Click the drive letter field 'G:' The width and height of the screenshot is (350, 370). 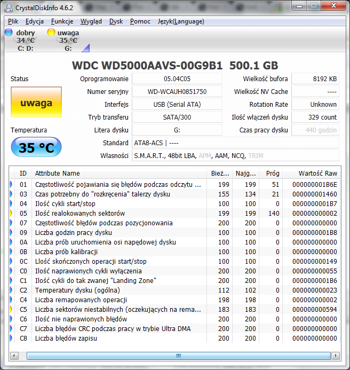pos(177,130)
